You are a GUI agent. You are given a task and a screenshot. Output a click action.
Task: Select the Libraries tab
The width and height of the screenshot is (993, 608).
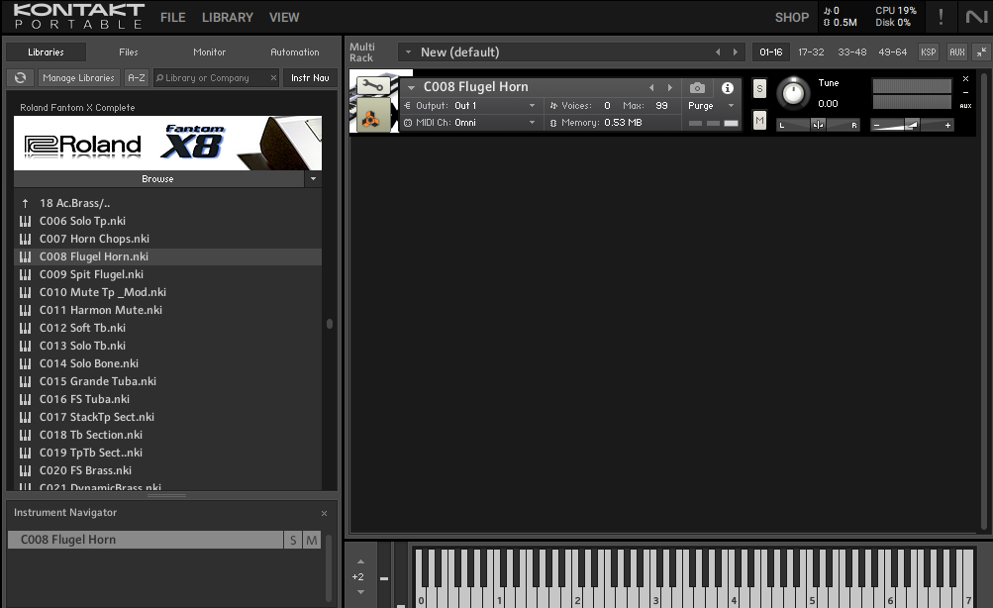46,51
